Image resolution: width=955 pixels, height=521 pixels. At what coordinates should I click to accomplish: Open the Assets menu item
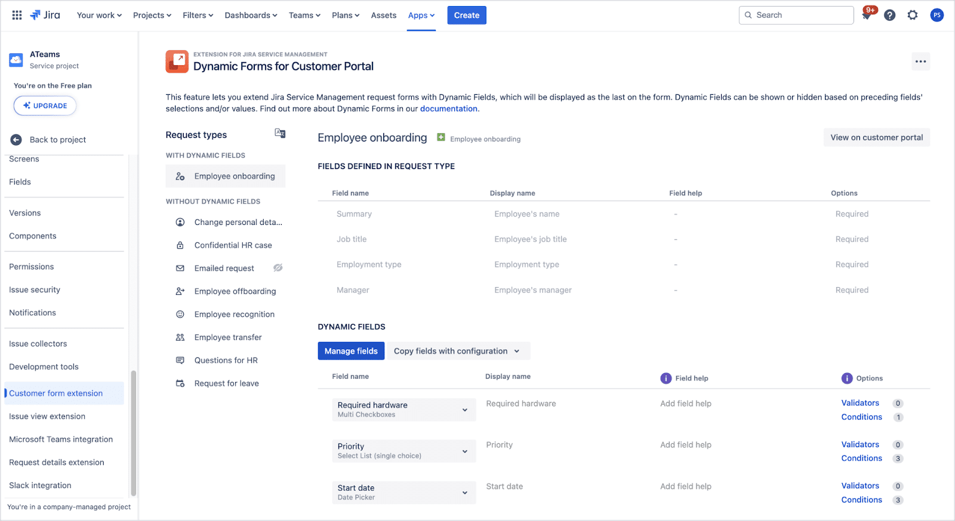tap(383, 16)
